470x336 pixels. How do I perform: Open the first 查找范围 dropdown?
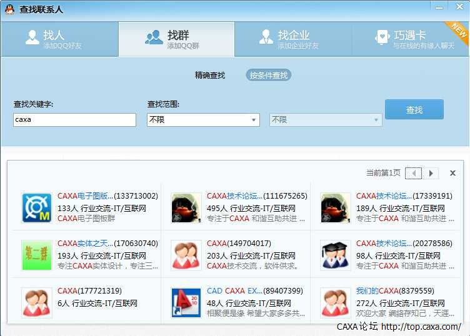click(203, 120)
